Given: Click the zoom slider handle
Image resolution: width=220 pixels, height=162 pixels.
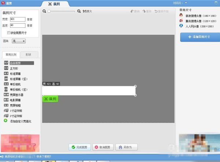Looking at the screenshot, I should click(49, 11).
